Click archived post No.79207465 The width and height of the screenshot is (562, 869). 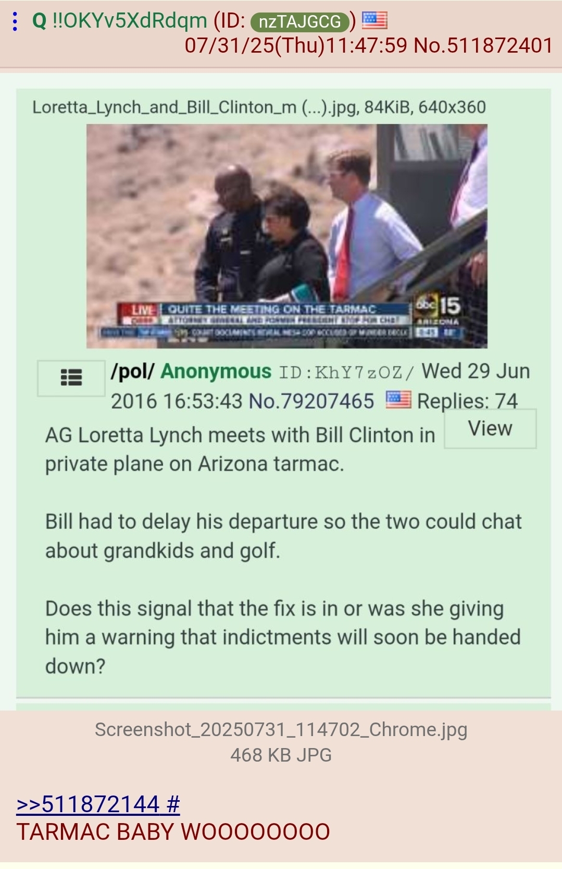point(311,401)
